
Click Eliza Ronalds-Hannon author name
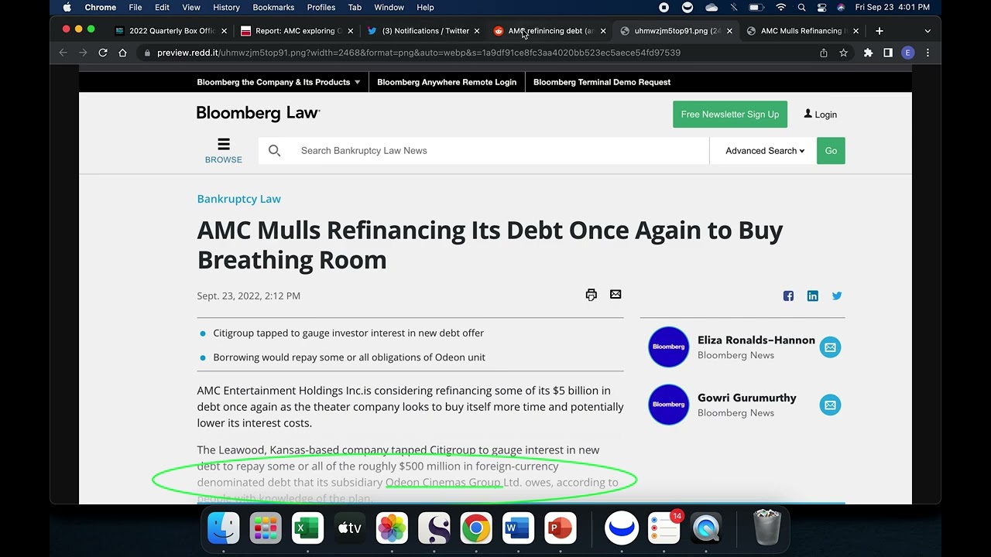[756, 340]
